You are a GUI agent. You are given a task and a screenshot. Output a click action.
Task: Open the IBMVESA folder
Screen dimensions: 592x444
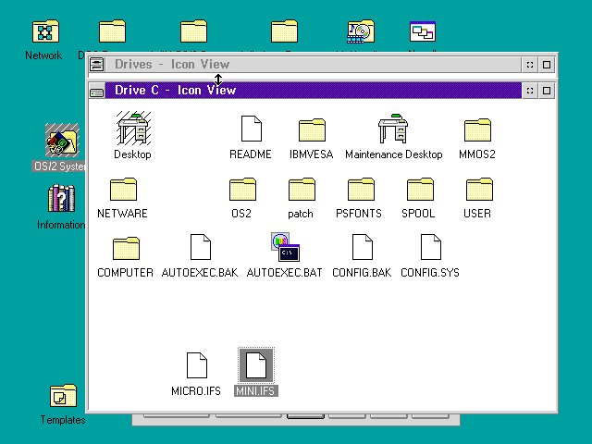pos(312,129)
